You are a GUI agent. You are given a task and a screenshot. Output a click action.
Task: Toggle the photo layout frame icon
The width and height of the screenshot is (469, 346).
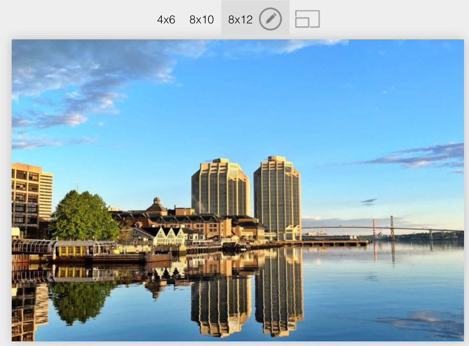[x=307, y=19]
